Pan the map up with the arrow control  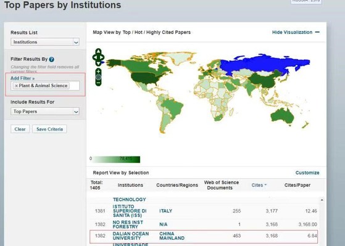pos(98,51)
